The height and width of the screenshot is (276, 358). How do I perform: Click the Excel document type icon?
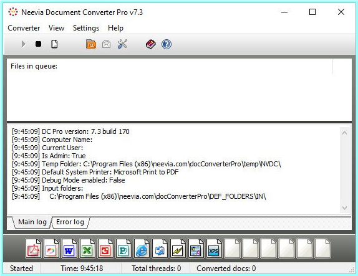(87, 249)
